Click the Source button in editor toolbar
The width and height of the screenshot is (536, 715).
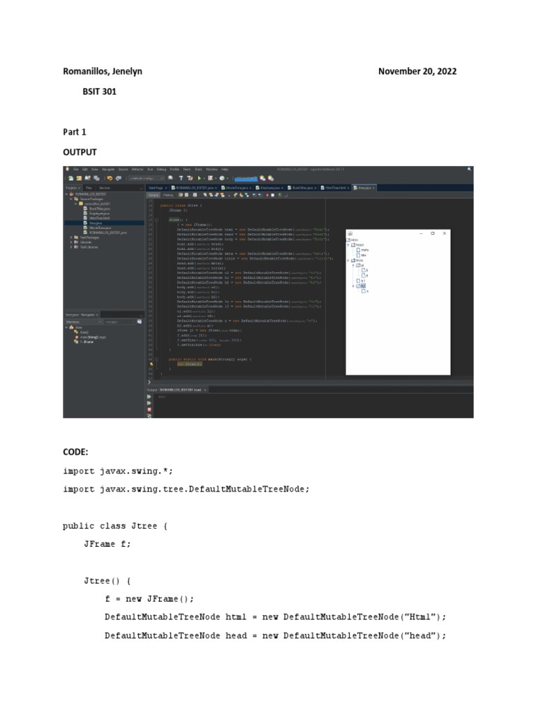(154, 196)
